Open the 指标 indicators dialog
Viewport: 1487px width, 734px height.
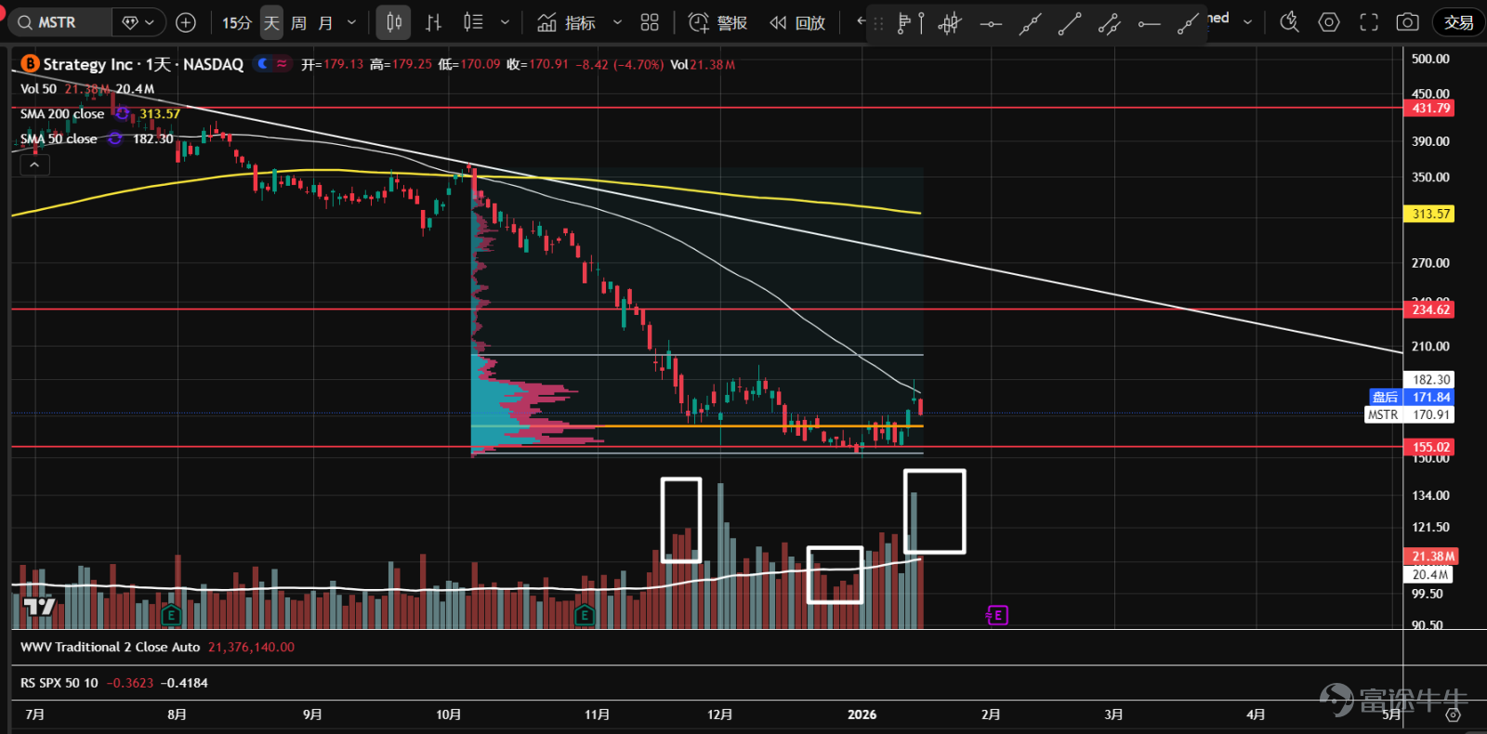[x=567, y=22]
